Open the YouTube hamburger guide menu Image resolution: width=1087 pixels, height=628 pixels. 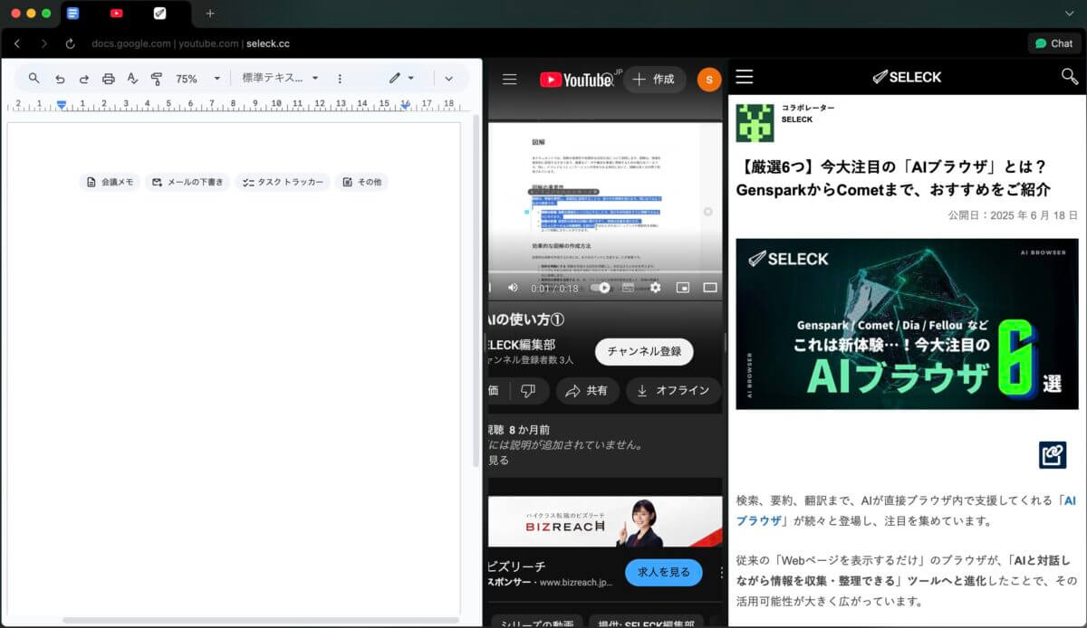tap(509, 79)
